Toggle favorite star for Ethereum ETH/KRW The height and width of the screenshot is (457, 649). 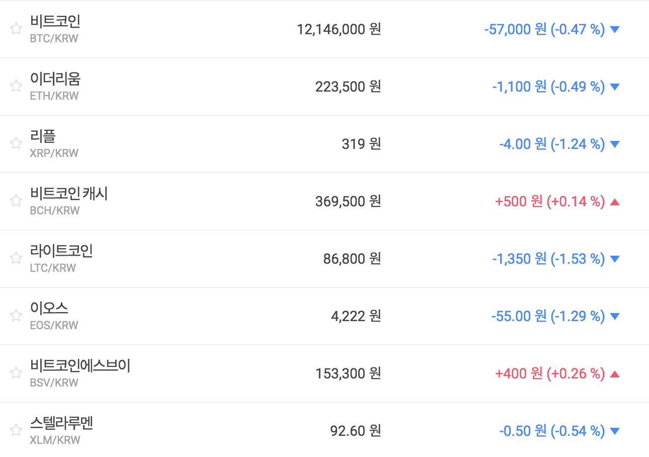coord(16,86)
